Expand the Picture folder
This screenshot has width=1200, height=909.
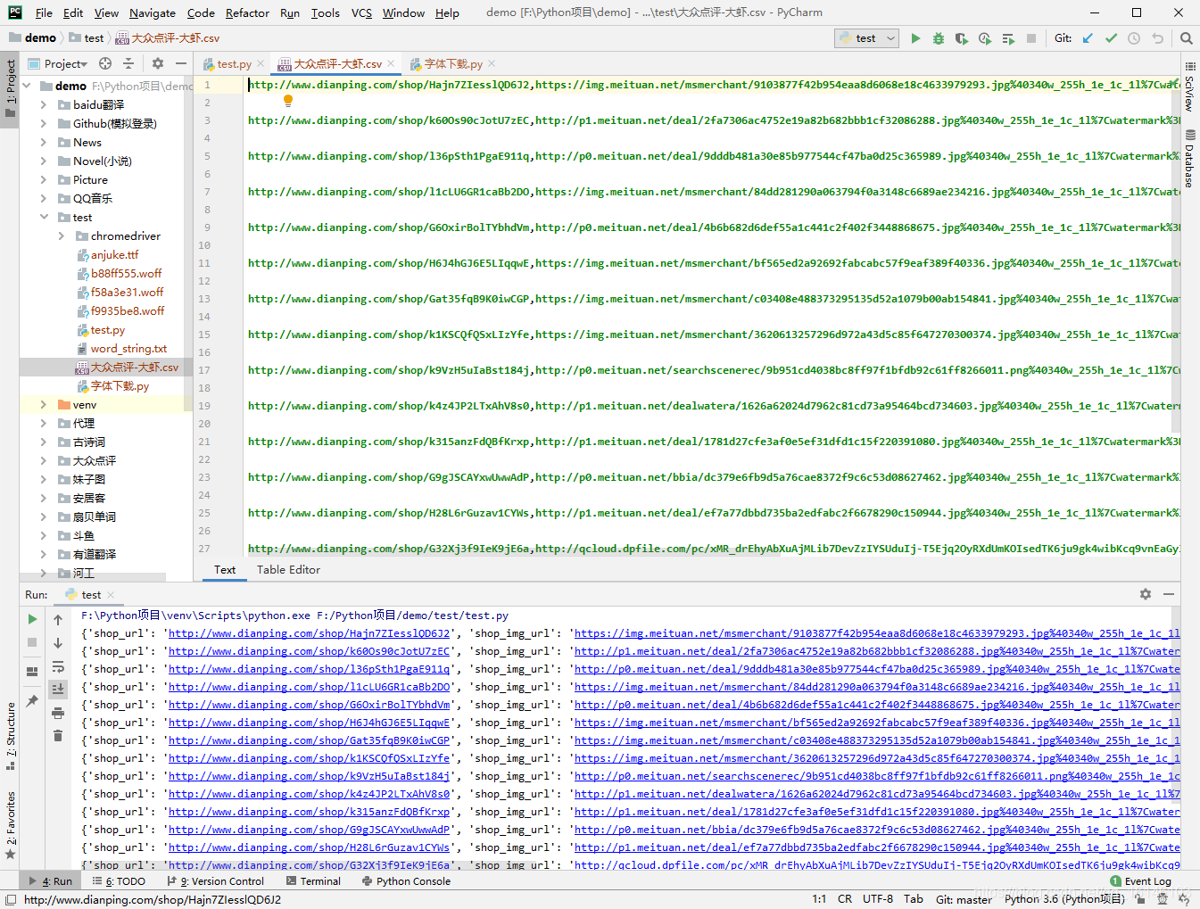tap(44, 179)
